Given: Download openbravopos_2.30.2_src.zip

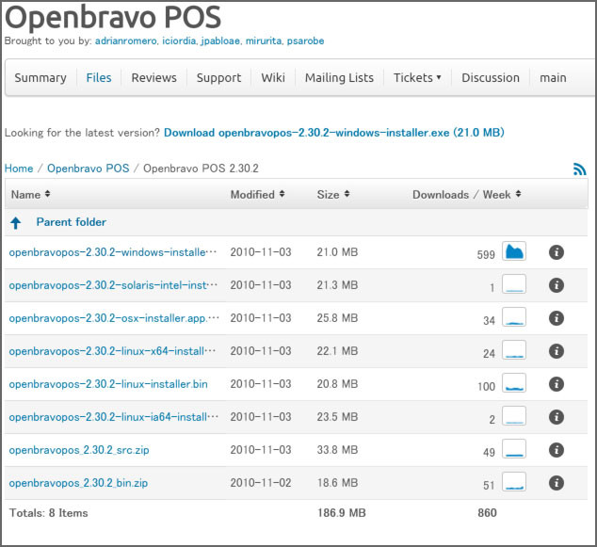Looking at the screenshot, I should [x=79, y=450].
